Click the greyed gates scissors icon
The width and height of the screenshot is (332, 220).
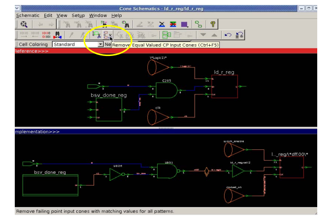[141, 35]
